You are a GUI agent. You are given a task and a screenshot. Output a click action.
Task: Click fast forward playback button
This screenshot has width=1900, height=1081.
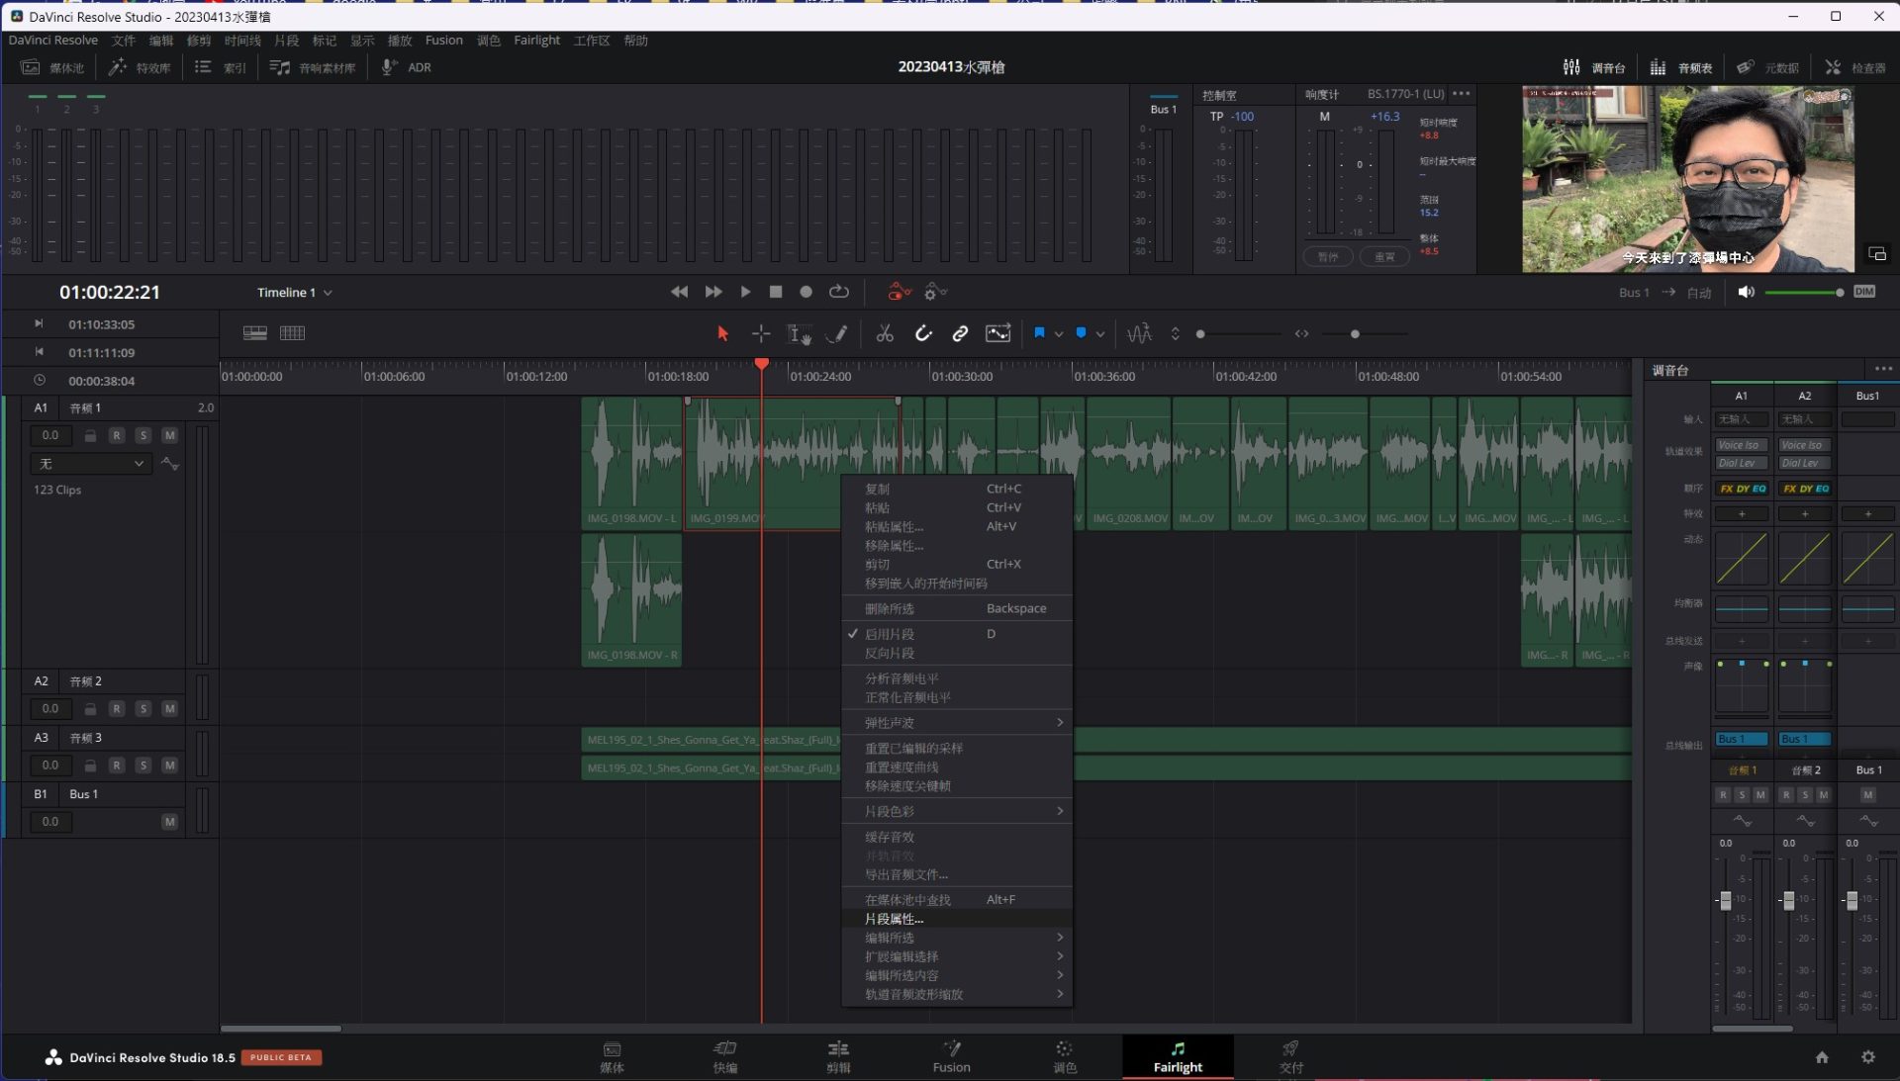712,292
